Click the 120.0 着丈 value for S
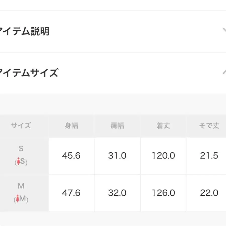Image resolution: width=226 pixels, height=226 pixels. coord(163,156)
